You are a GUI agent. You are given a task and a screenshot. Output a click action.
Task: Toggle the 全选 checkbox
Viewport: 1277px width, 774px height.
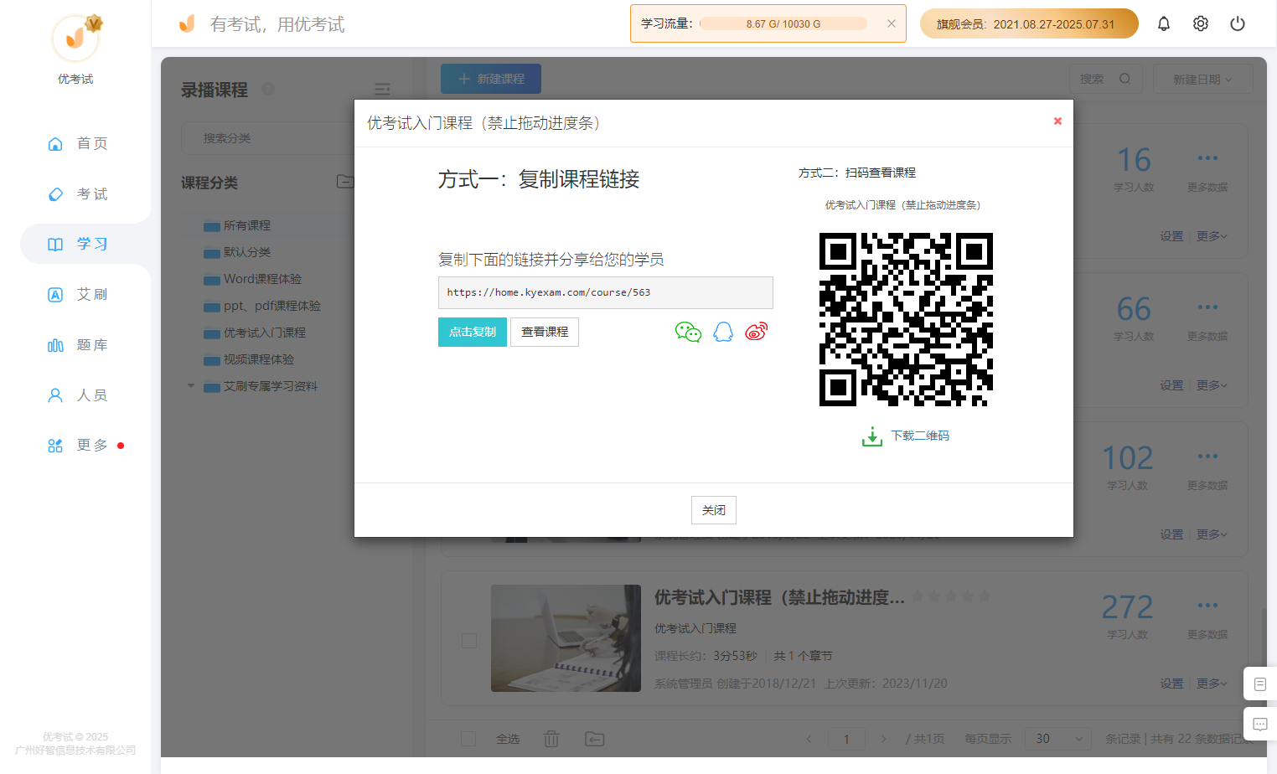click(468, 739)
